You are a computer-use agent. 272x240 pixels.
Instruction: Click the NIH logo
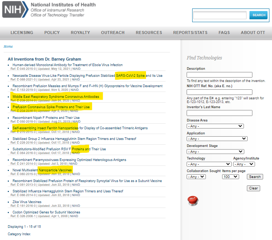pyautogui.click(x=15, y=9)
